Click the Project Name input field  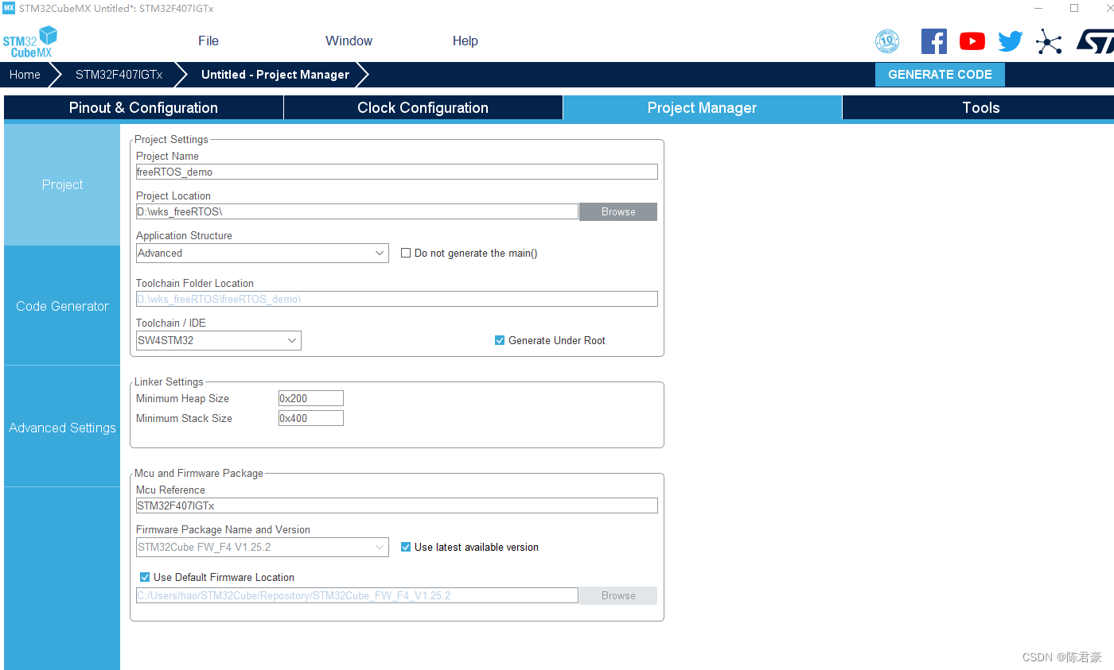(397, 172)
